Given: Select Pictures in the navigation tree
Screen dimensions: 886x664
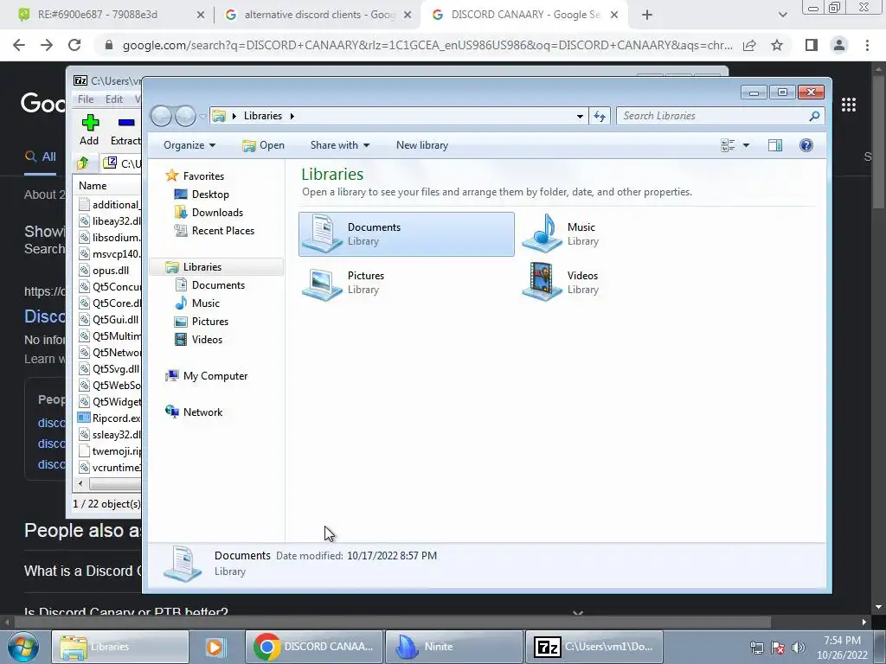Looking at the screenshot, I should pyautogui.click(x=209, y=322).
